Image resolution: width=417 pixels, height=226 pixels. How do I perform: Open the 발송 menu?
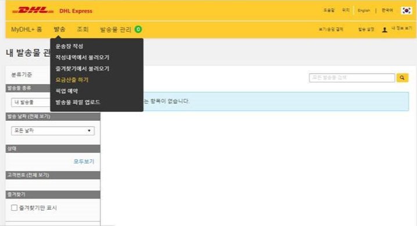point(59,29)
